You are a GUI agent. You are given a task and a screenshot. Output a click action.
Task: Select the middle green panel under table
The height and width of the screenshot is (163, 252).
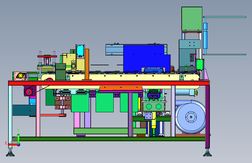(105, 103)
